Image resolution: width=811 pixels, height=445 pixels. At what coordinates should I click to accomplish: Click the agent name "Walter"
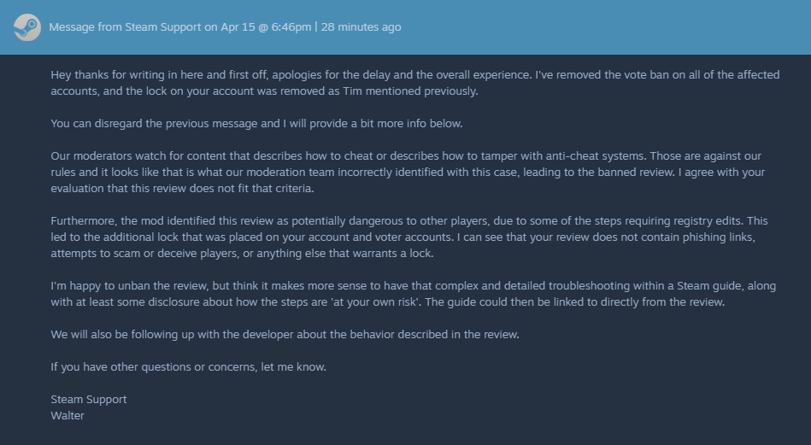pyautogui.click(x=68, y=416)
